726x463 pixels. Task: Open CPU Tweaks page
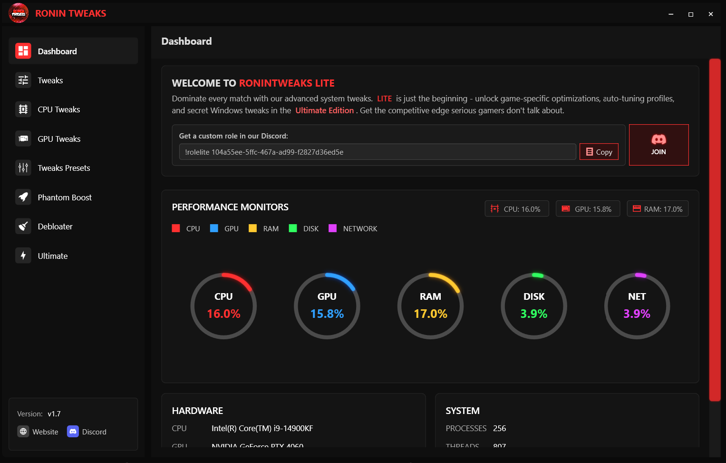click(x=73, y=109)
